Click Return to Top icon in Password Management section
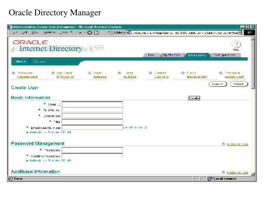The width and height of the screenshot is (263, 197). [x=223, y=144]
